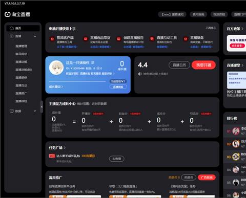Collapse the 直播 sidebar group chevron
This screenshot has width=246, height=198.
click(x=35, y=36)
